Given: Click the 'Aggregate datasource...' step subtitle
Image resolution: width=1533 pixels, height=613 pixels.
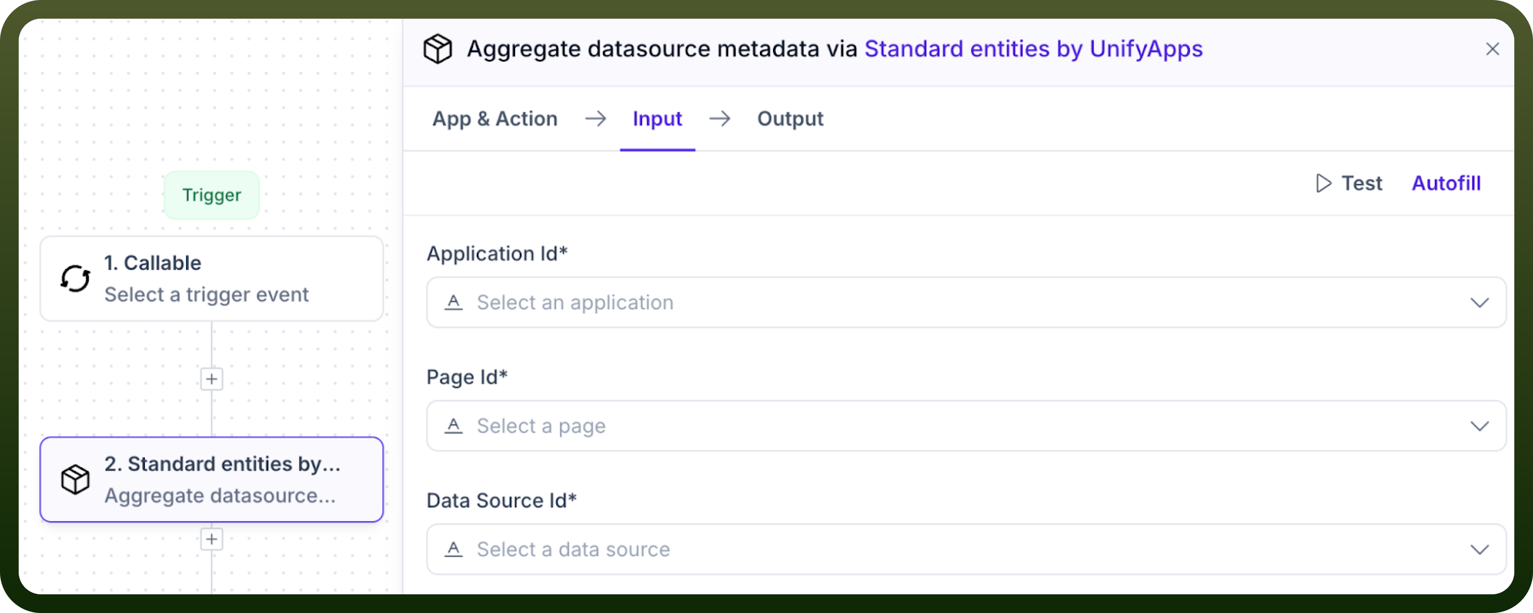Looking at the screenshot, I should [x=220, y=496].
